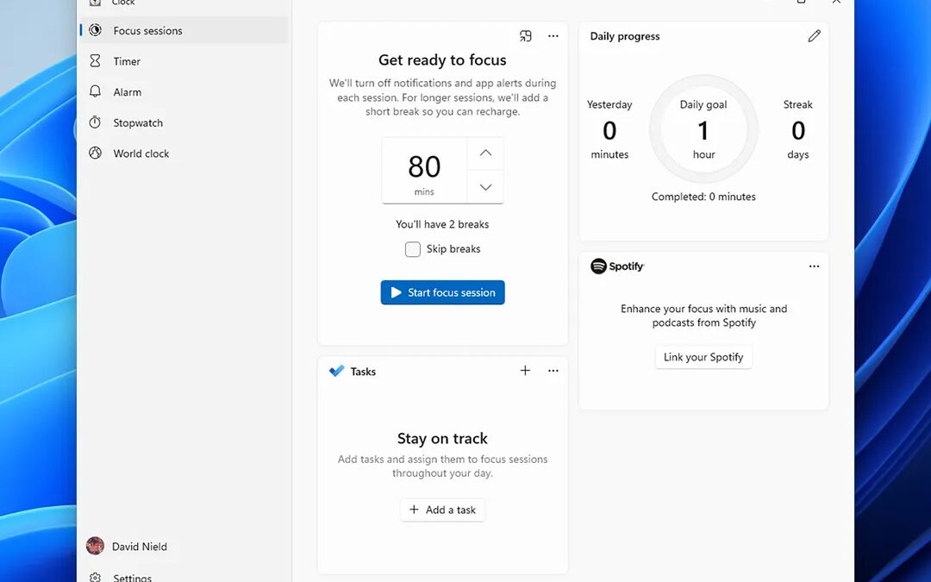Open the Timer hourglass icon
931x582 pixels.
coord(96,61)
